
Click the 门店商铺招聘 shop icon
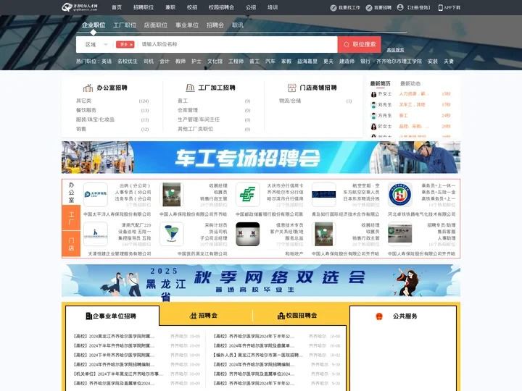pos(291,88)
